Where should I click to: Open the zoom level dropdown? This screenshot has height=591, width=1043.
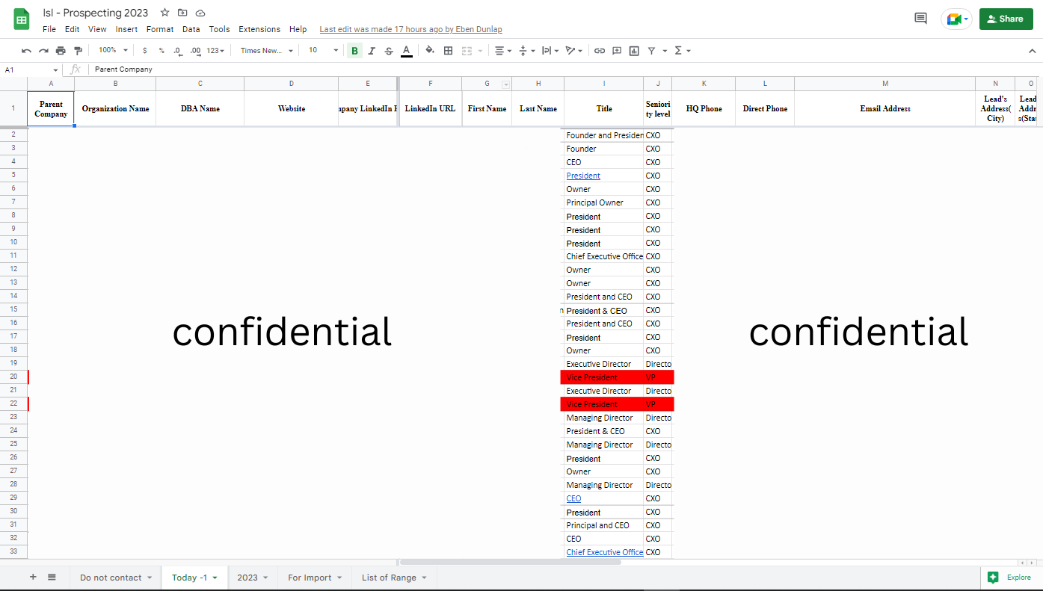[x=114, y=51]
